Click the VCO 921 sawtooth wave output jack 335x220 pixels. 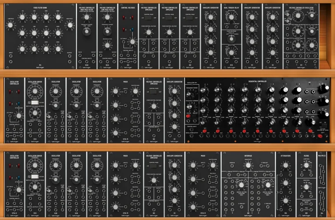306,62
